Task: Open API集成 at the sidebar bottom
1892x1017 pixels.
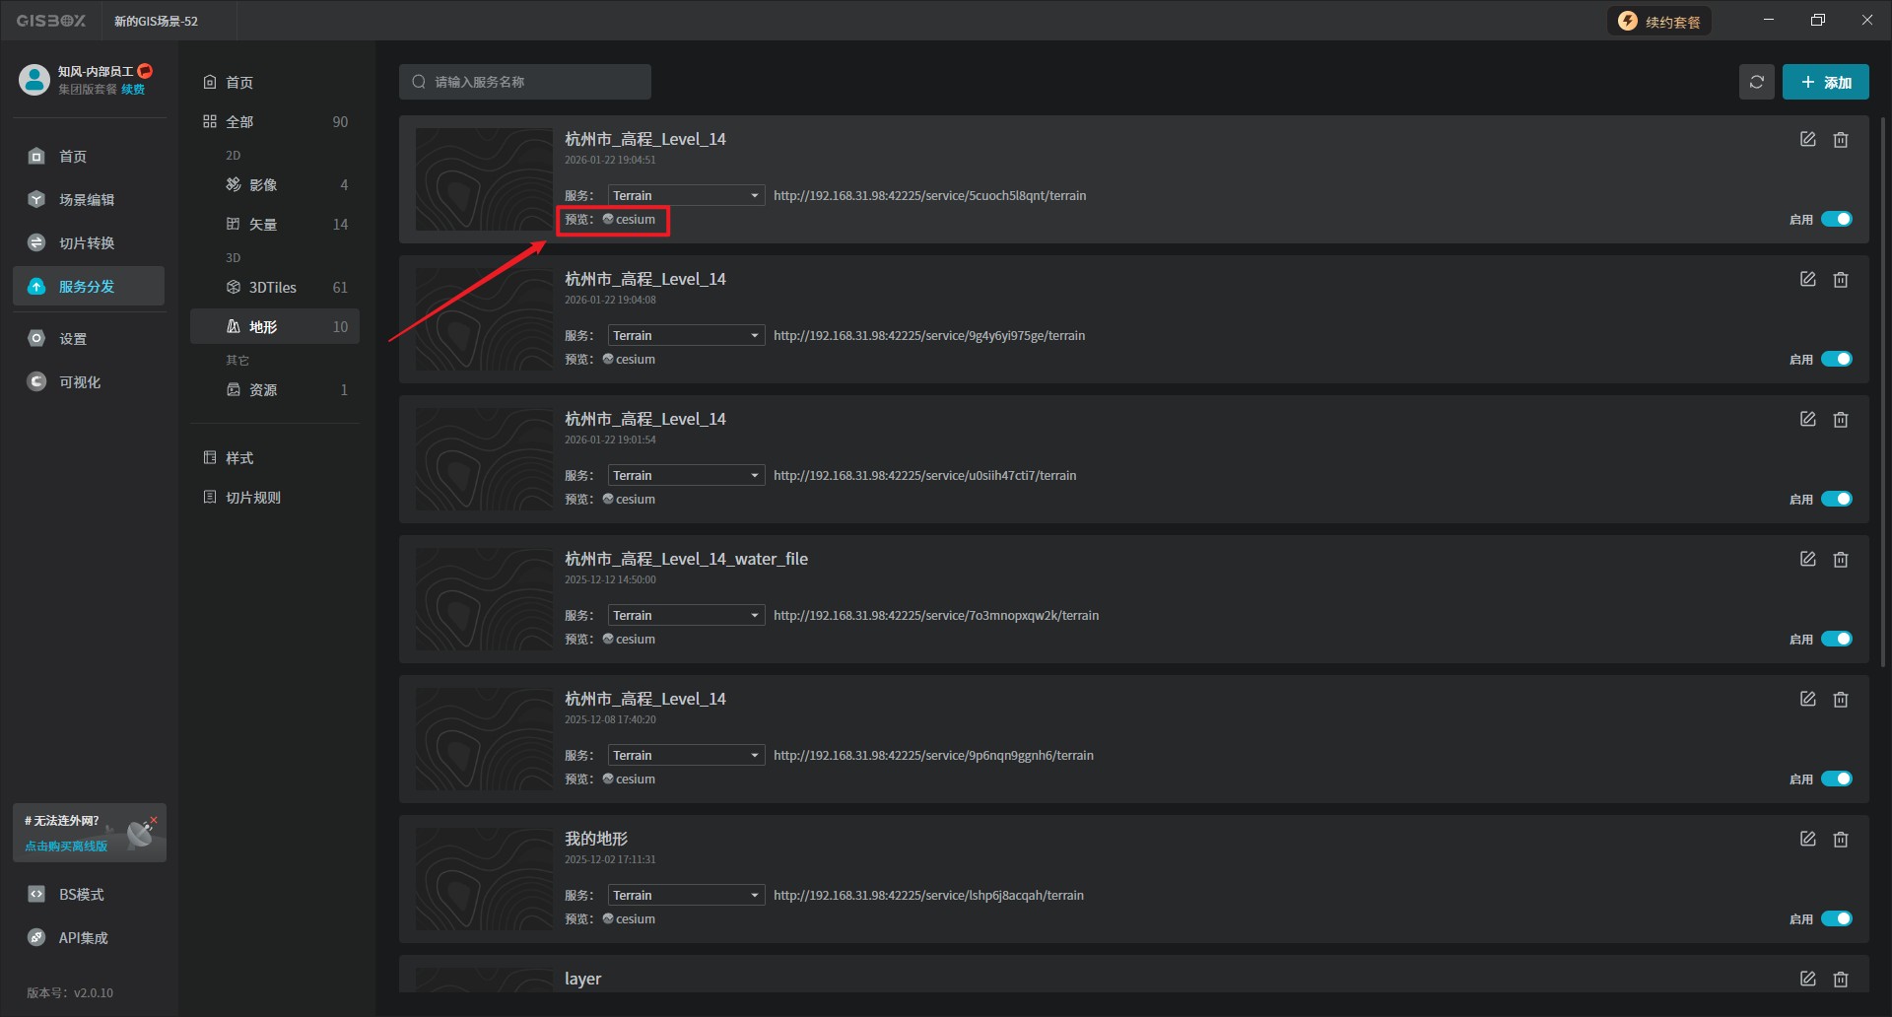Action: [83, 938]
